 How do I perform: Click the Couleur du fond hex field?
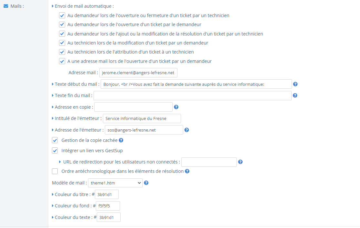108,206
